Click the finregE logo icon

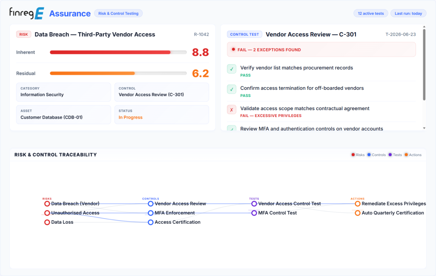27,13
